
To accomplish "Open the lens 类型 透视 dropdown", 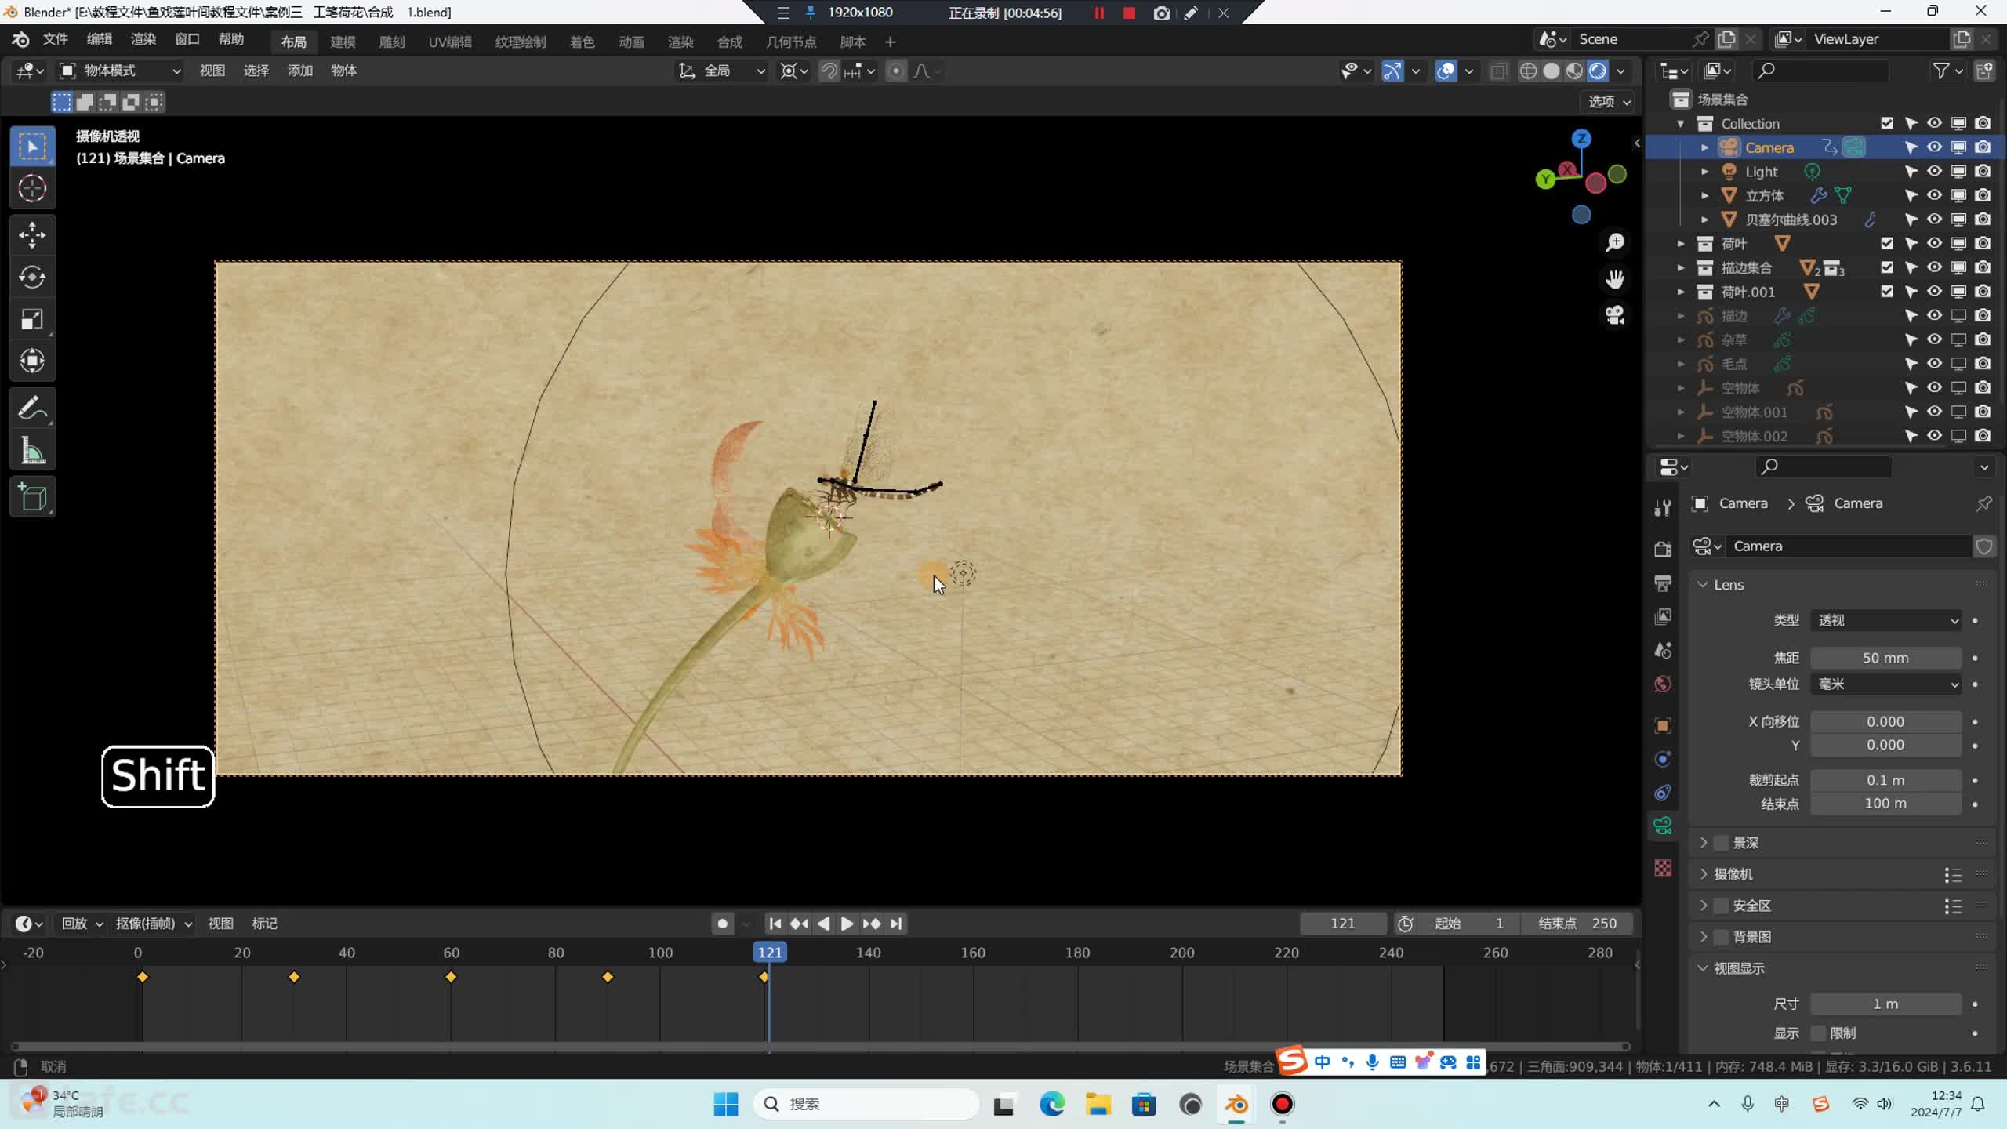I will coord(1885,620).
